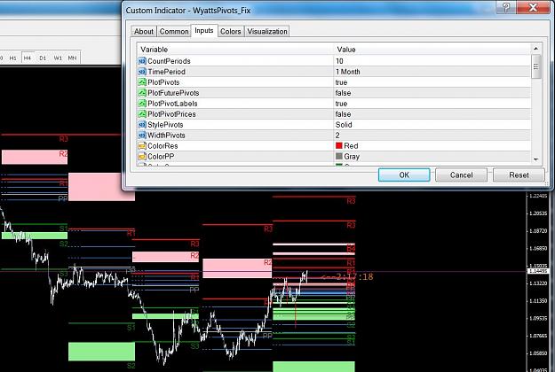This screenshot has width=555, height=372.
Task: Click the Cancel button
Action: pyautogui.click(x=461, y=174)
